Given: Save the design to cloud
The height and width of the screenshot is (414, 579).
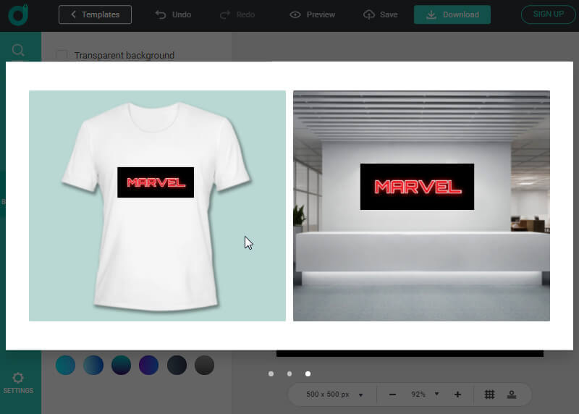Looking at the screenshot, I should [380, 14].
